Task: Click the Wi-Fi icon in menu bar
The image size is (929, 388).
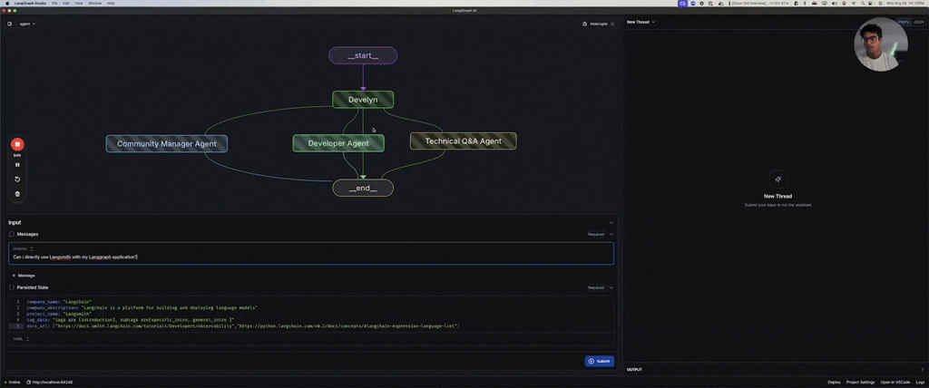Action: click(x=853, y=3)
